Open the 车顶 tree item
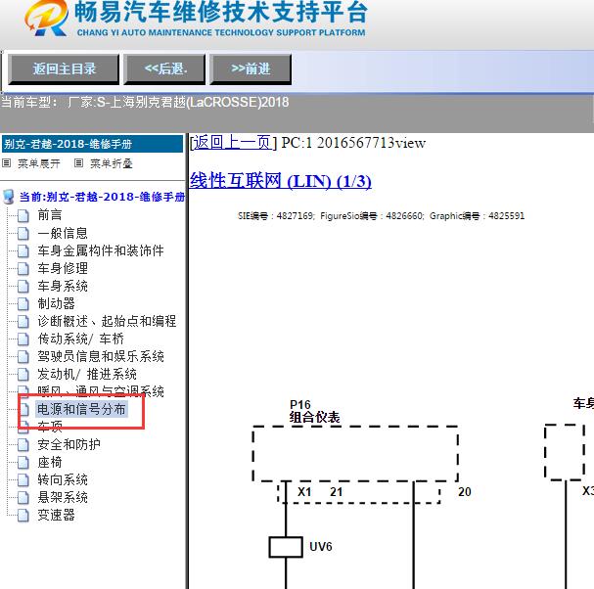 pos(50,427)
